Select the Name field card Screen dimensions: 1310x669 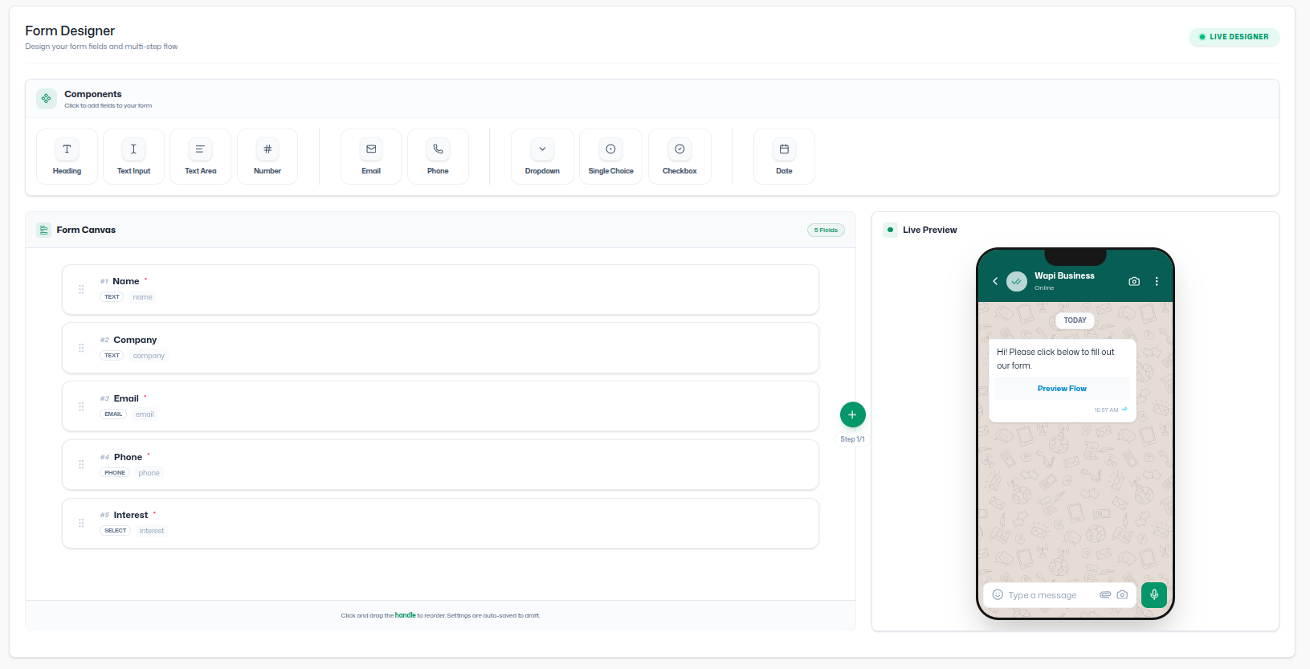click(x=440, y=289)
